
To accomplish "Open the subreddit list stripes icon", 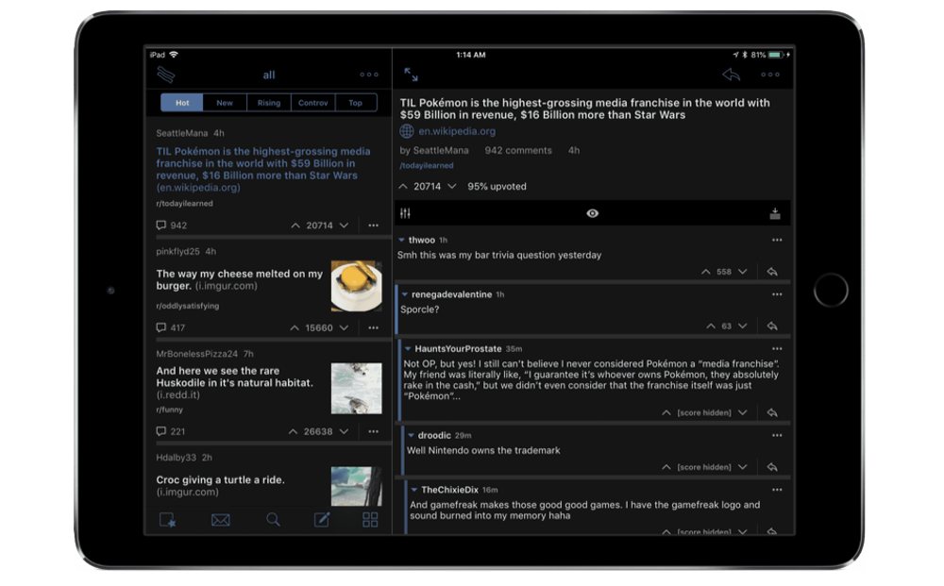I will [165, 75].
